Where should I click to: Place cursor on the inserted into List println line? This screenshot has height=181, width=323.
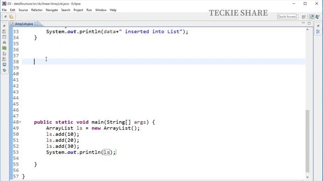[117, 32]
